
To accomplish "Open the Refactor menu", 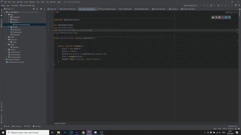I will pyautogui.click(x=32, y=2).
